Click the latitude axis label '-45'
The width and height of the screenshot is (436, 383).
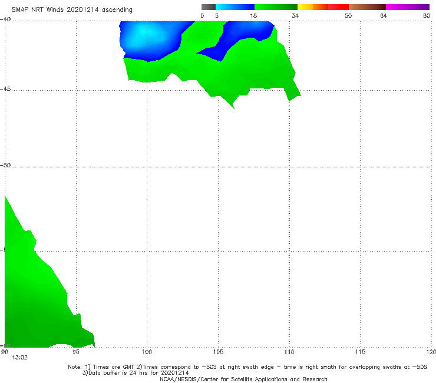point(5,89)
